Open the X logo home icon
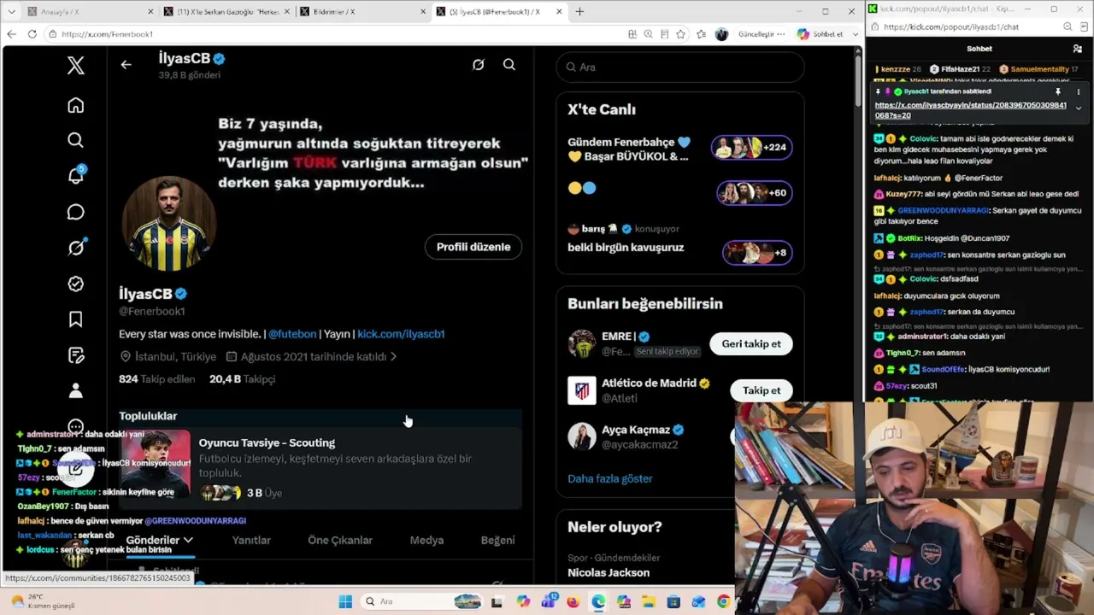 point(76,66)
